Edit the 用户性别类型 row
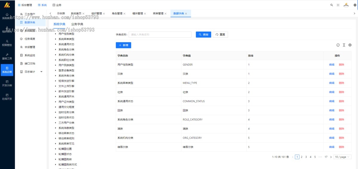 point(332,65)
